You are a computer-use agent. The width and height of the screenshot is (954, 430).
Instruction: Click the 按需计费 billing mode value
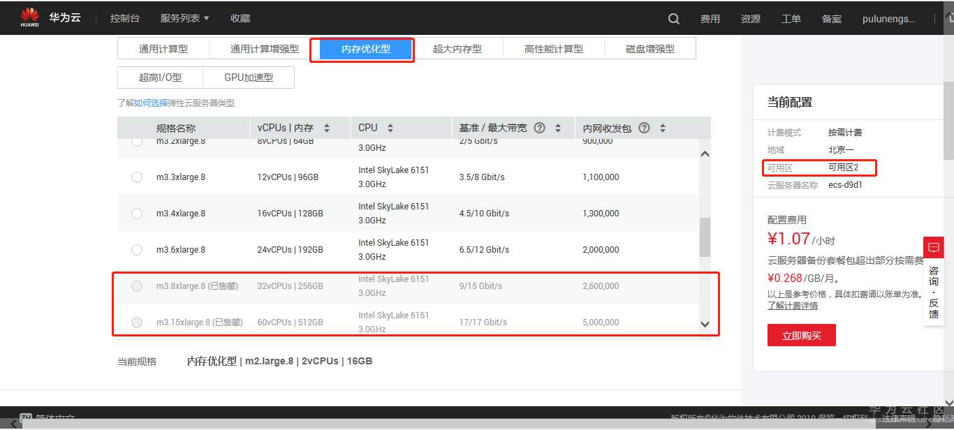(x=845, y=133)
